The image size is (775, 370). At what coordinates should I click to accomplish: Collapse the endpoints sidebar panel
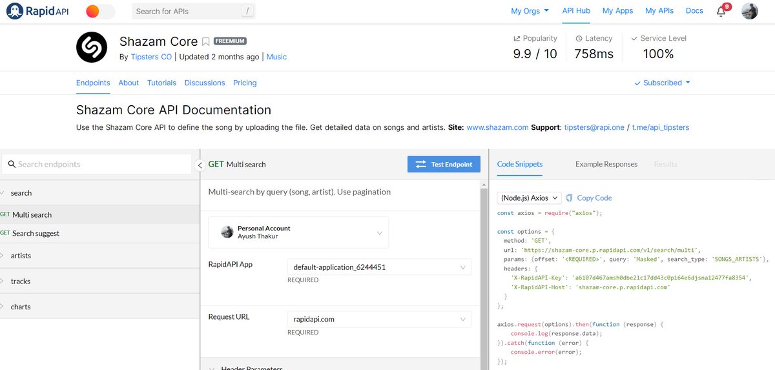coord(200,165)
